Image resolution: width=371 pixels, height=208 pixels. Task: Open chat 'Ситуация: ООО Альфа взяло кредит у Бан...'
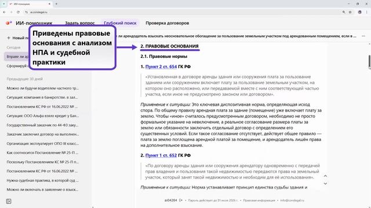click(43, 116)
